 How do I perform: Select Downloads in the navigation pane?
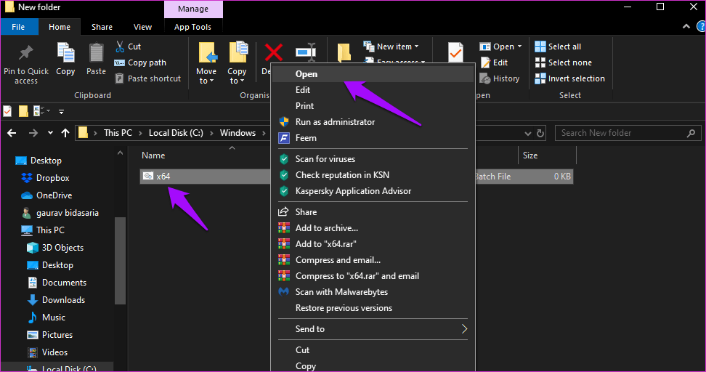pos(56,300)
